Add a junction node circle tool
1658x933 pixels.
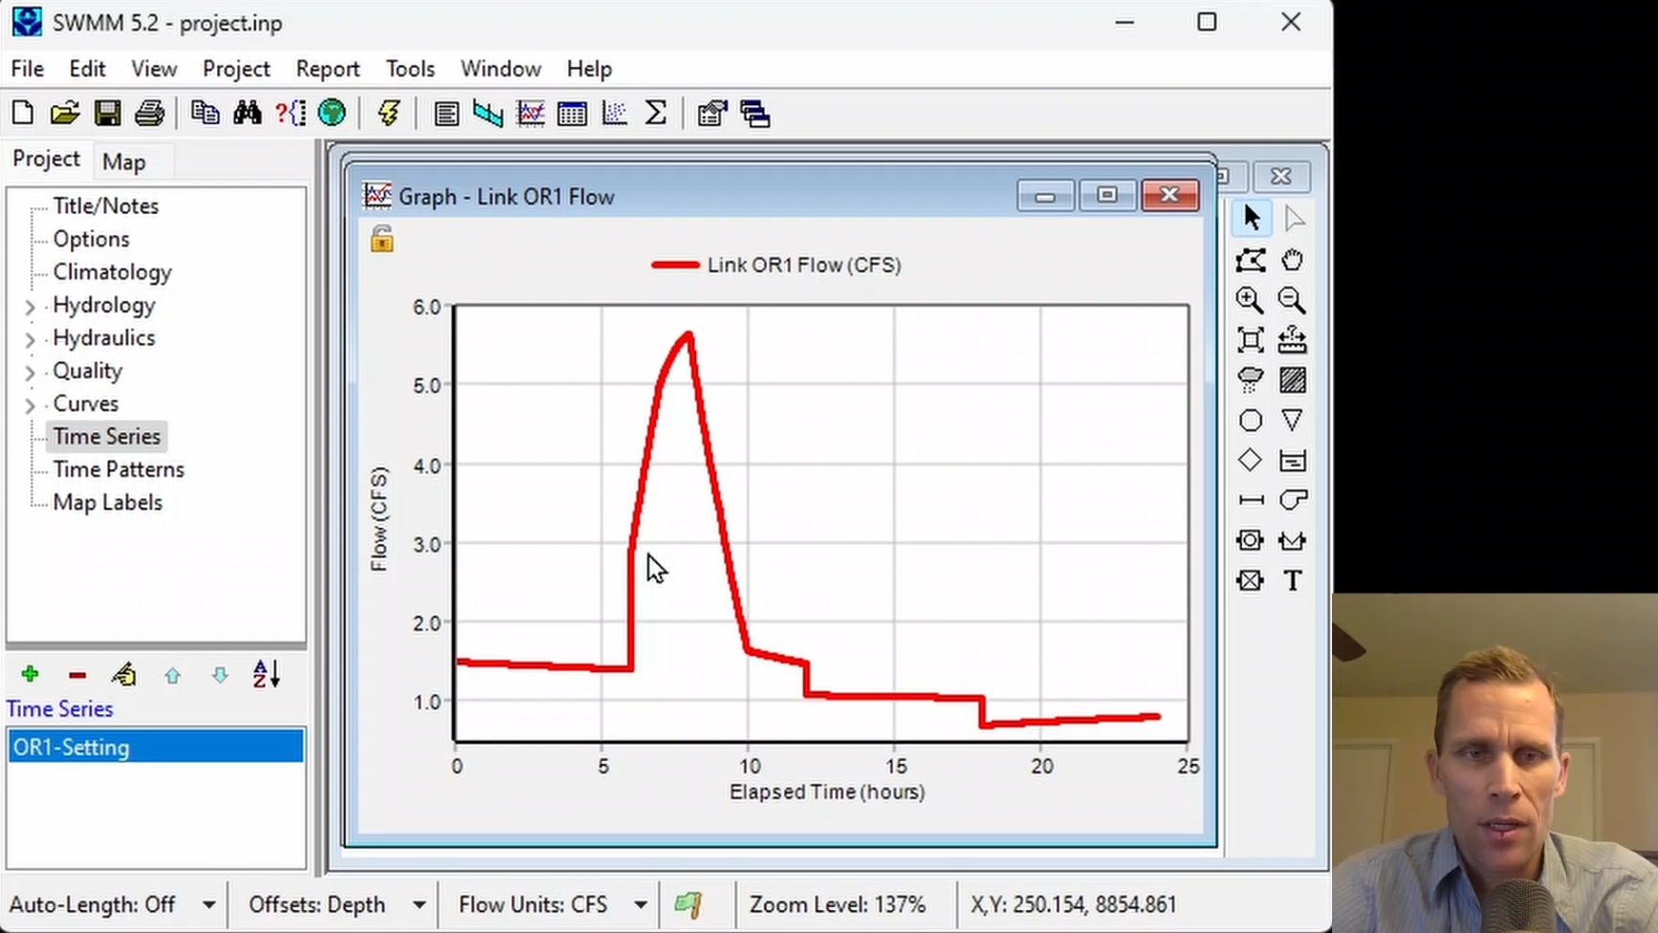(x=1250, y=421)
